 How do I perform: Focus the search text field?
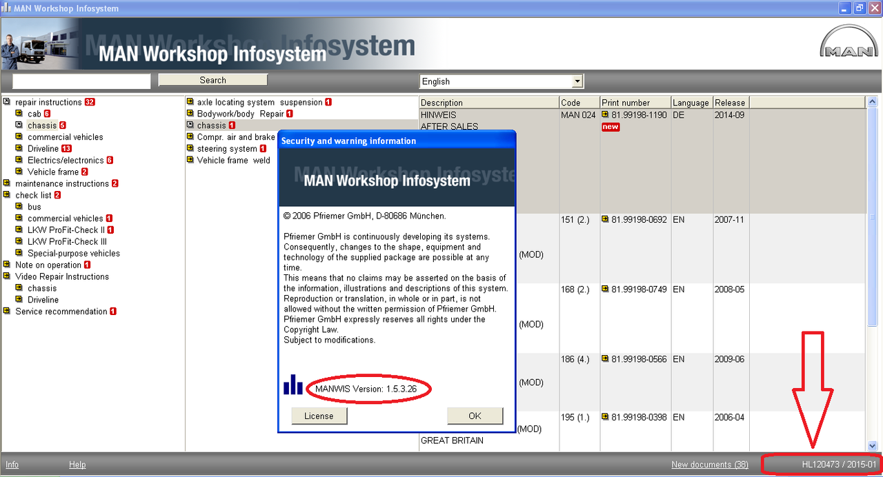pyautogui.click(x=81, y=81)
